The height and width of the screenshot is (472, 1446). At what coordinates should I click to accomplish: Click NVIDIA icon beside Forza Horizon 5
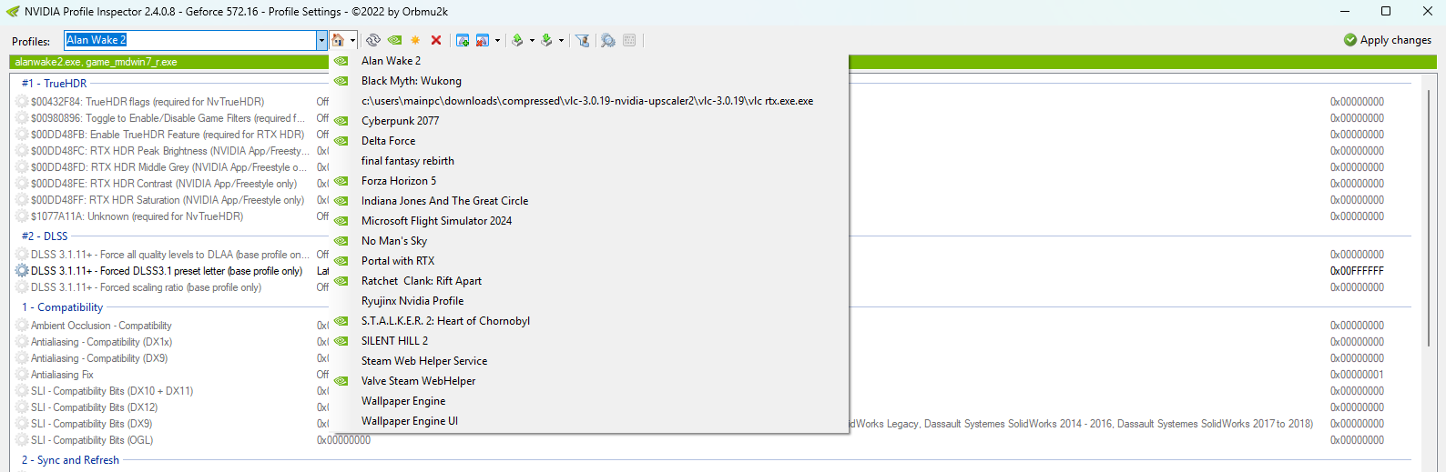341,181
